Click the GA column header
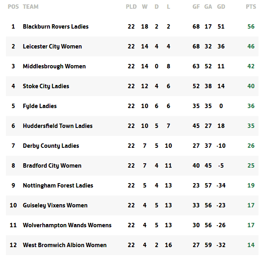Screen dimensions: 268x261 pyautogui.click(x=208, y=7)
